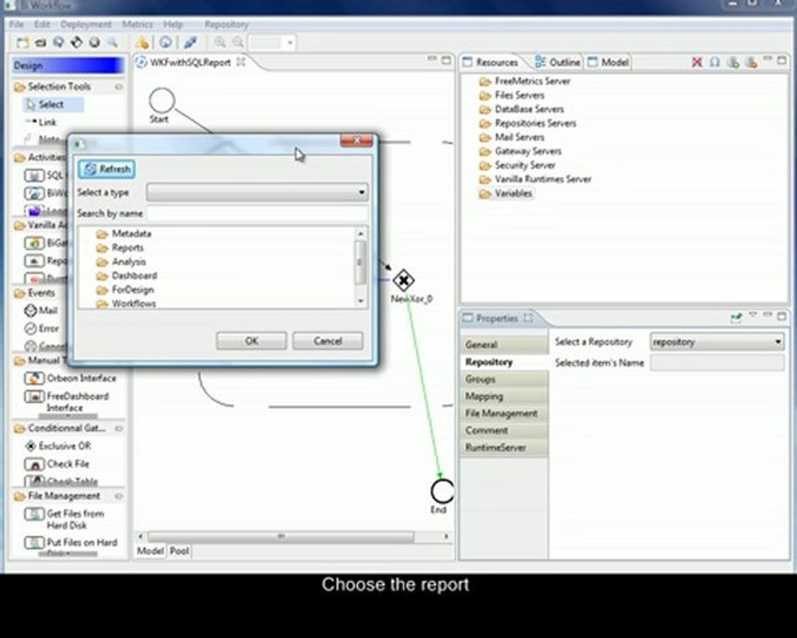Open the Select a type dropdown
This screenshot has width=797, height=638.
257,192
